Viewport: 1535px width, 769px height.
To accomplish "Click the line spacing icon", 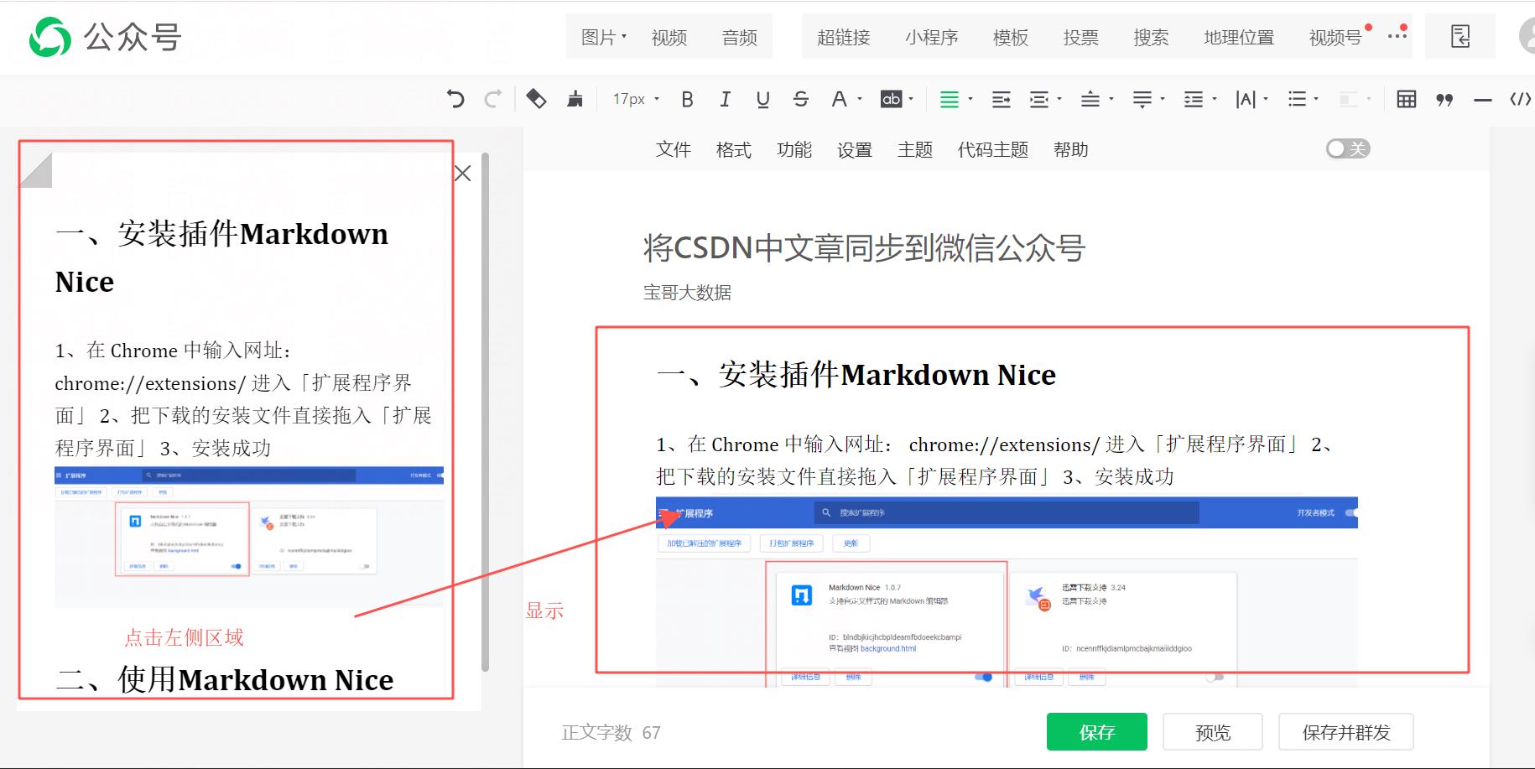I will click(x=1193, y=99).
